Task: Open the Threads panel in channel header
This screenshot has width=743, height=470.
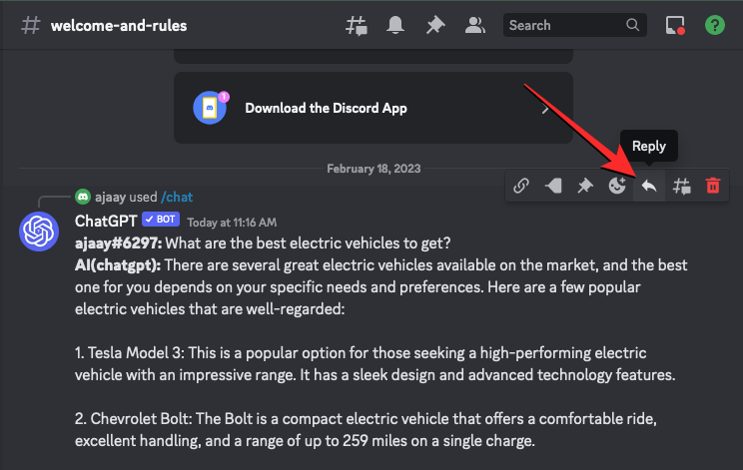Action: coord(357,25)
